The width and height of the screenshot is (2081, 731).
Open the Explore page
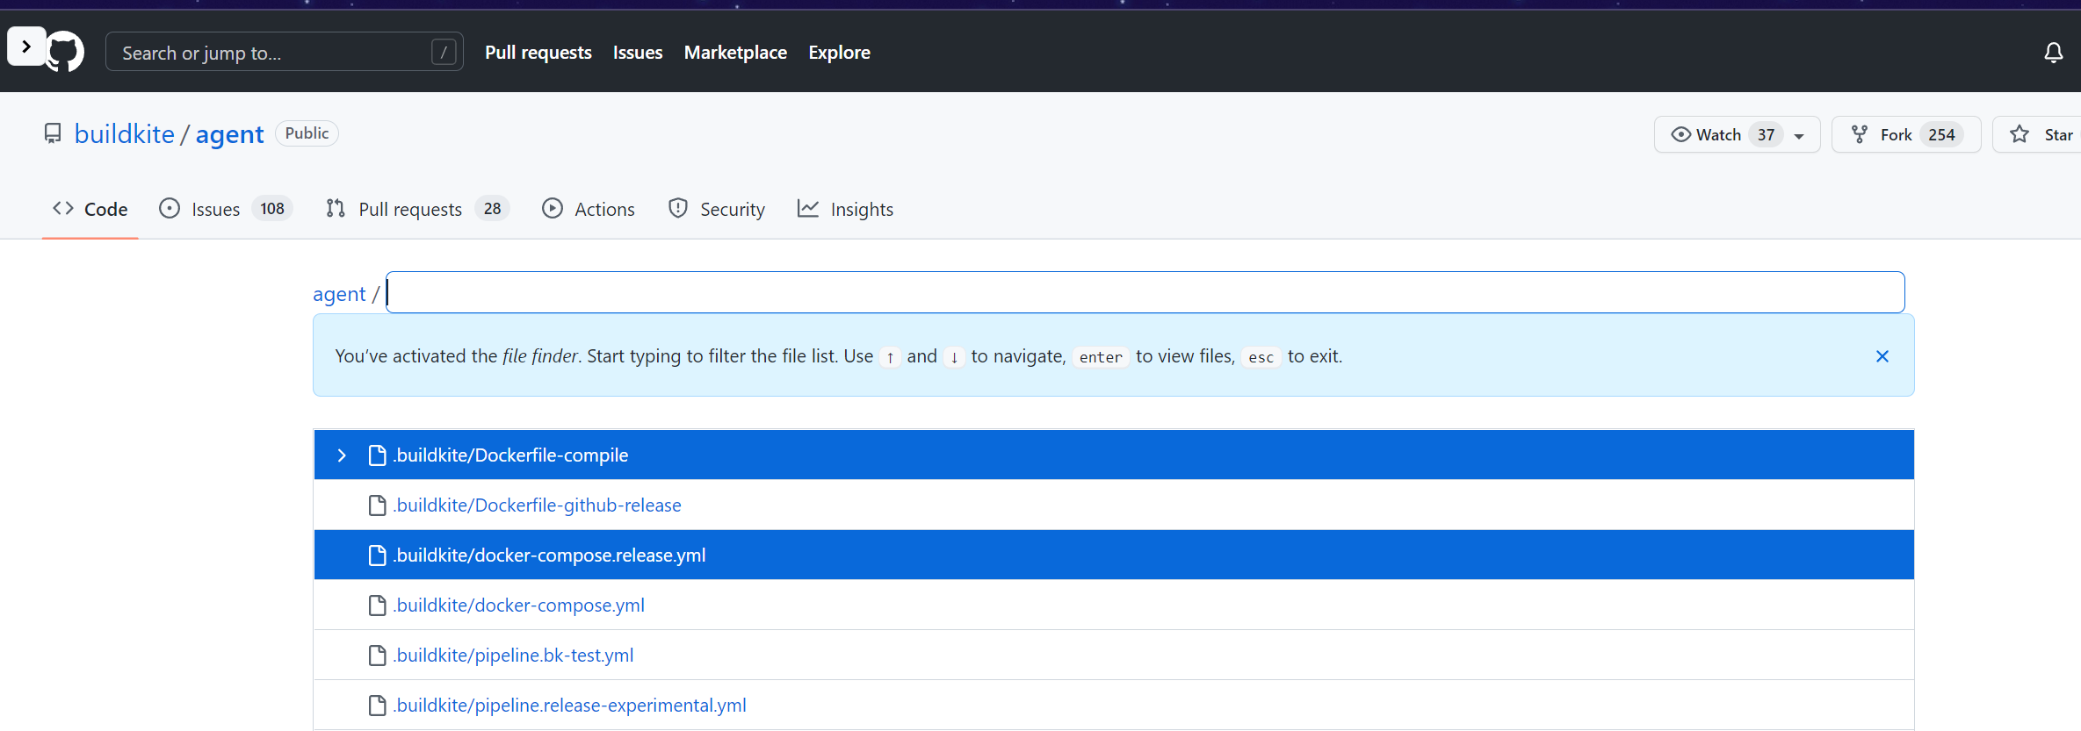point(839,53)
